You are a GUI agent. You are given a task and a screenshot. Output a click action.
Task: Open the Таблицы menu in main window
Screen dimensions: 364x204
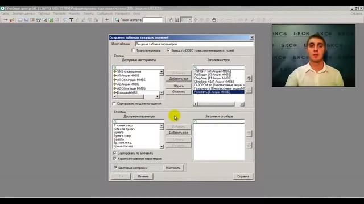pyautogui.click(x=44, y=14)
